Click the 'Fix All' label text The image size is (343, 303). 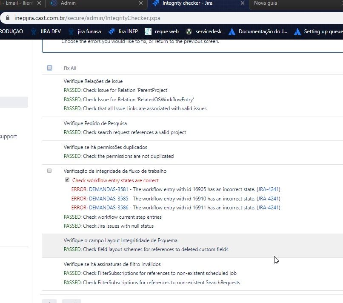(x=70, y=68)
